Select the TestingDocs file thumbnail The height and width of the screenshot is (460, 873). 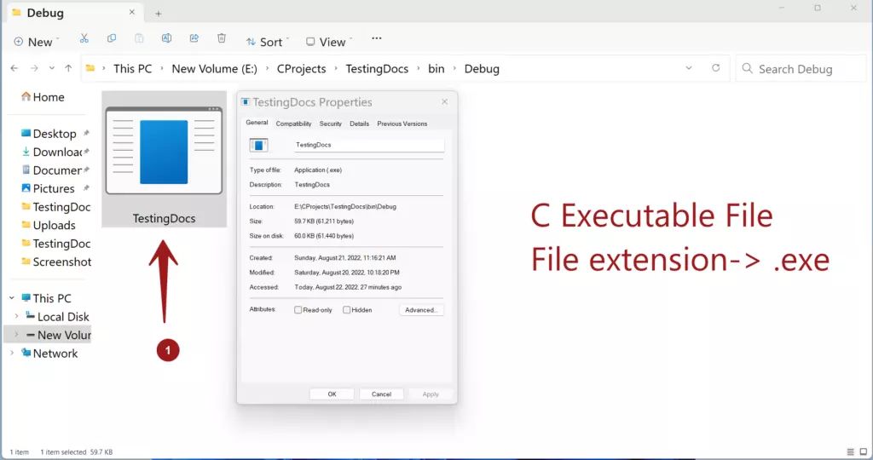pos(165,159)
